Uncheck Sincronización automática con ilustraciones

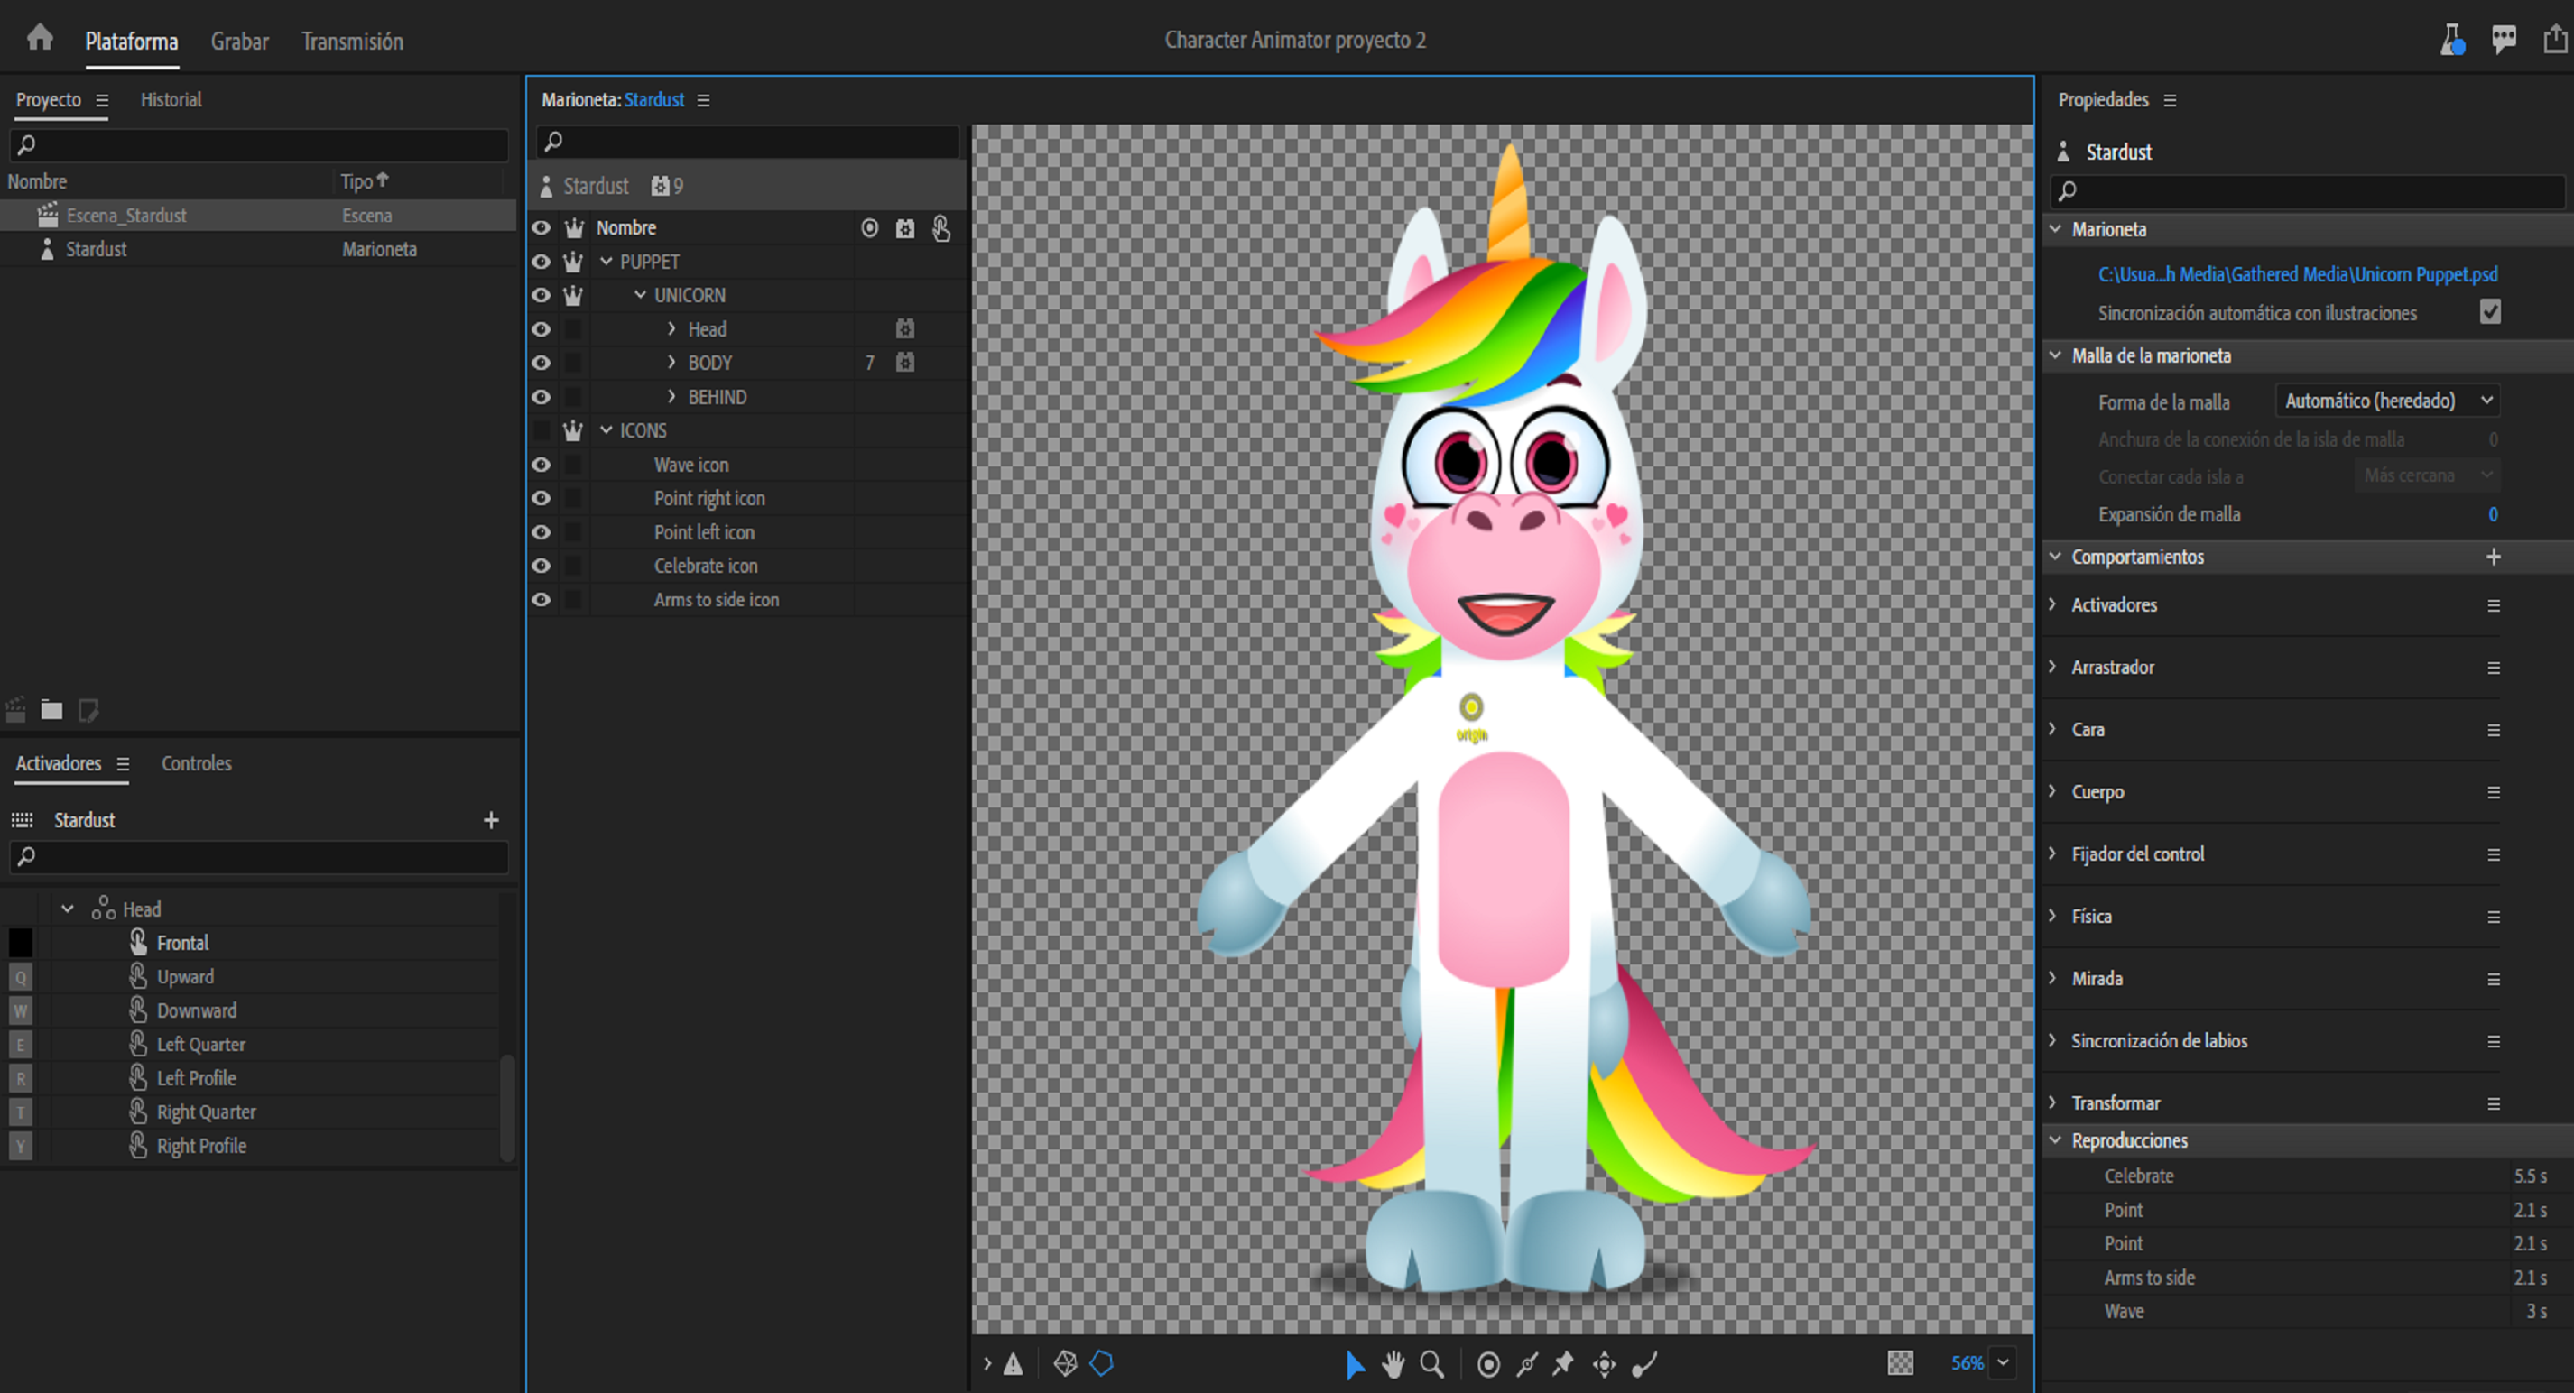pos(2489,312)
